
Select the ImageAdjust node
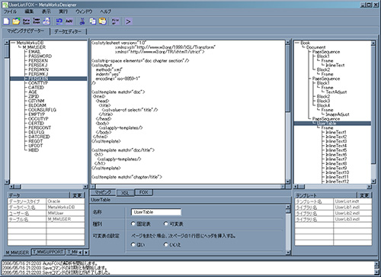(x=338, y=114)
